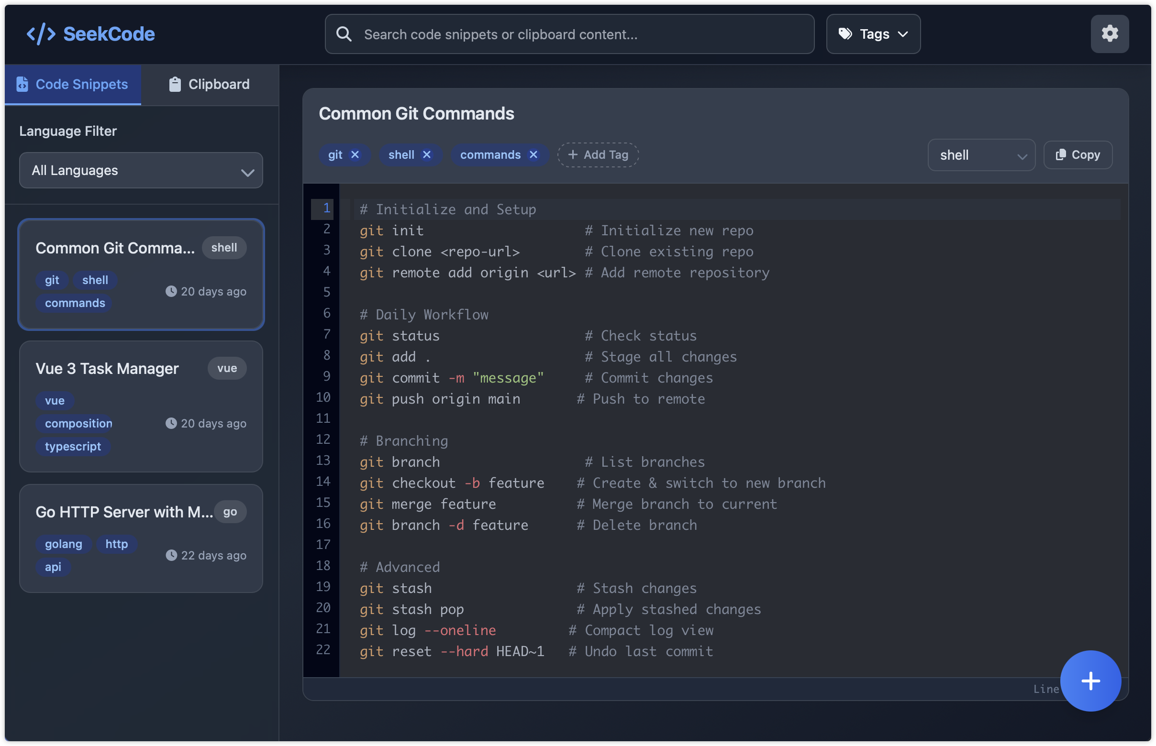Image resolution: width=1156 pixels, height=746 pixels.
Task: Click clock icon on Common Git Commands card
Action: point(171,291)
